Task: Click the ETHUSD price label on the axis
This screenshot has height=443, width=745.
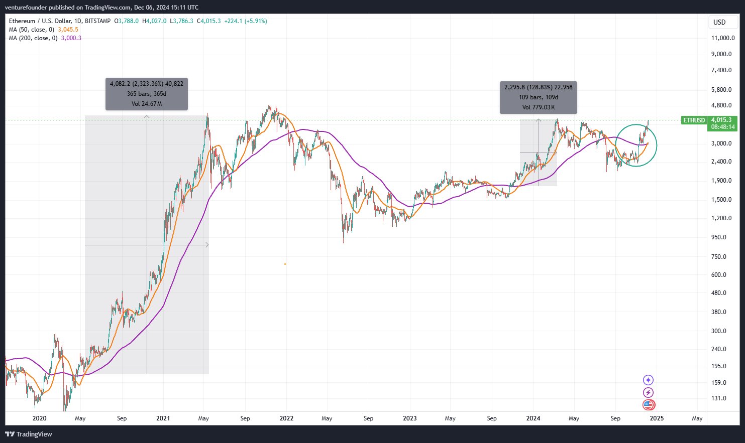Action: [694, 120]
